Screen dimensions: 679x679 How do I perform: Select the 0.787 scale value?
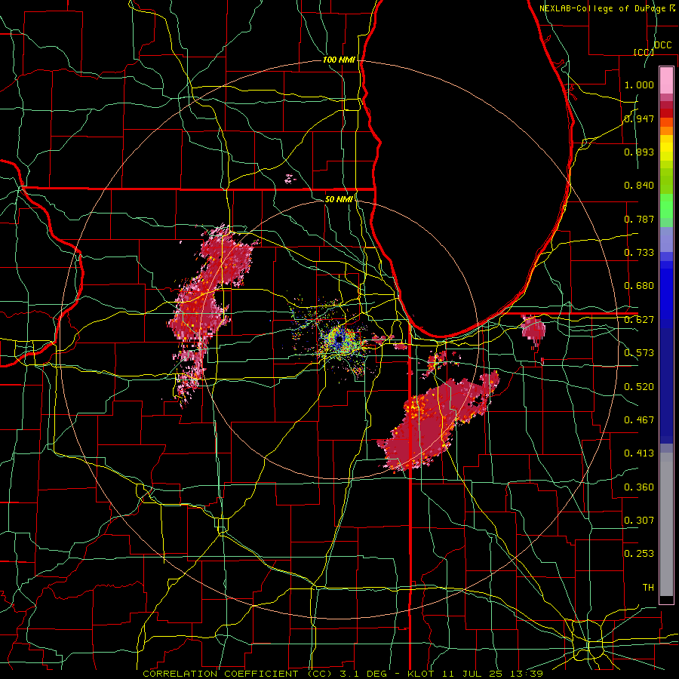[x=639, y=219]
